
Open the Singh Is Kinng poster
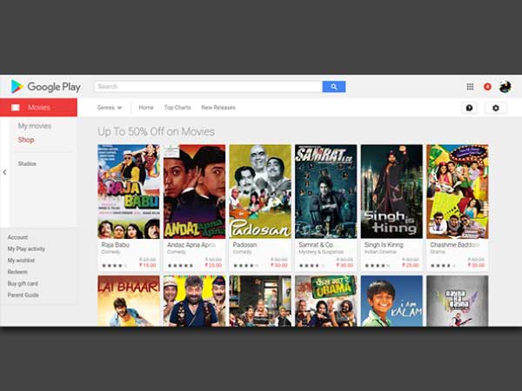coord(391,191)
